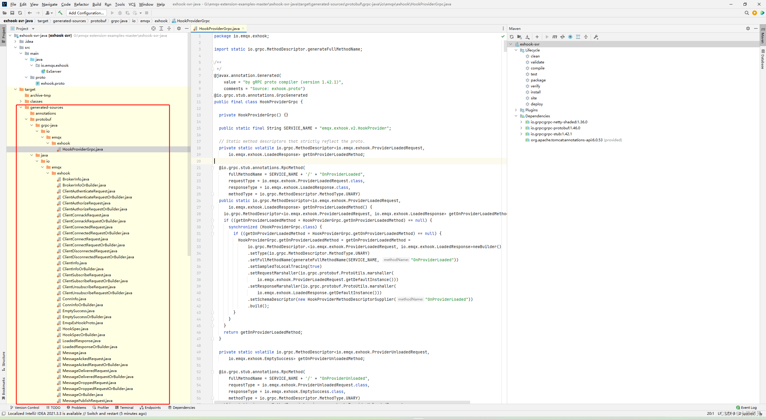Execute Maven Goal using the m icon

555,37
